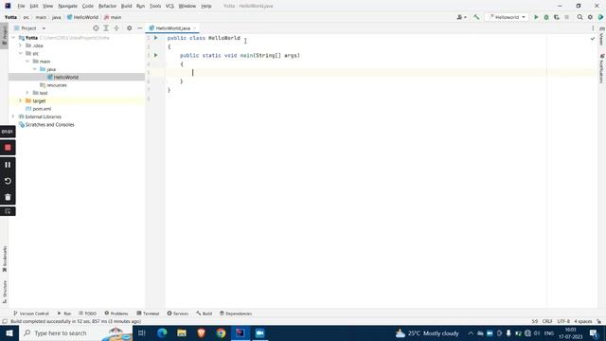Open Search Everywhere magnifier icon
This screenshot has width=606, height=341.
pyautogui.click(x=579, y=17)
